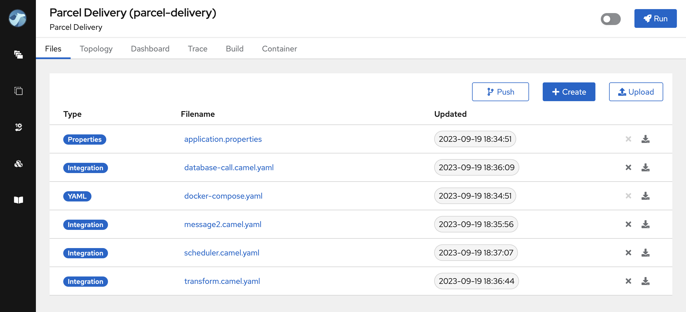This screenshot has height=312, width=686.
Task: Click the Upload button
Action: click(x=636, y=92)
